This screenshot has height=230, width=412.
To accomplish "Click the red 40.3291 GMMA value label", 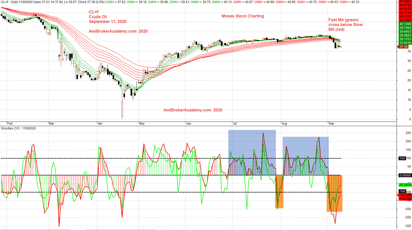I will (x=405, y=20).
